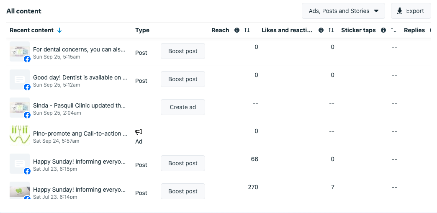Click the blue Recent content sort arrow
437x213 pixels.
pyautogui.click(x=59, y=30)
